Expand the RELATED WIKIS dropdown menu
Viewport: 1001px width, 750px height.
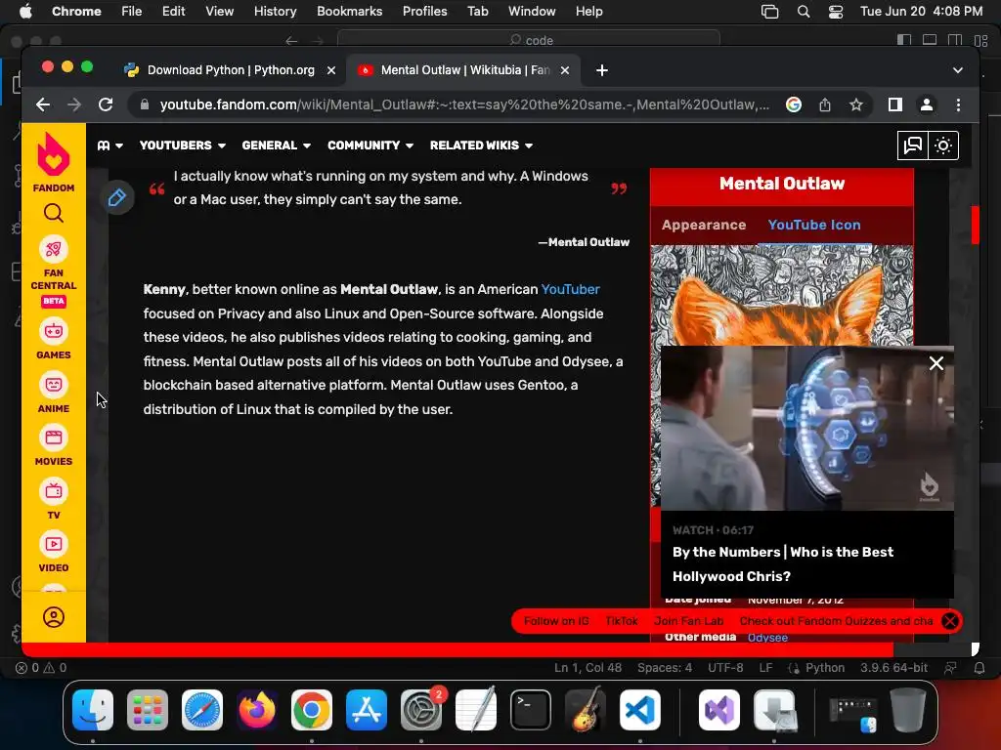click(481, 146)
